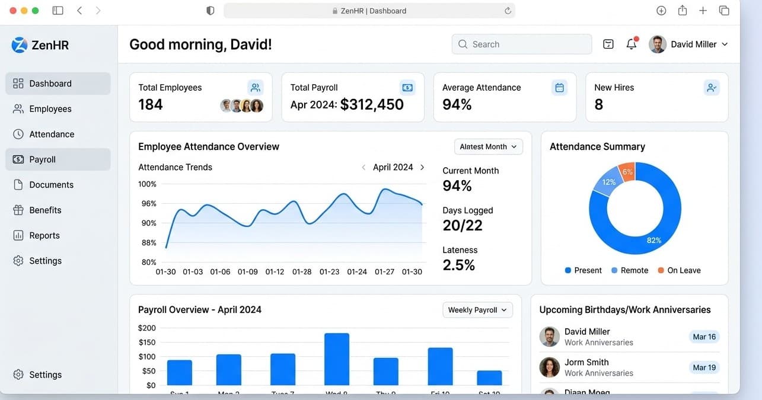Image resolution: width=762 pixels, height=400 pixels.
Task: Click the gear icon at sidebar bottom
Action: tap(18, 375)
